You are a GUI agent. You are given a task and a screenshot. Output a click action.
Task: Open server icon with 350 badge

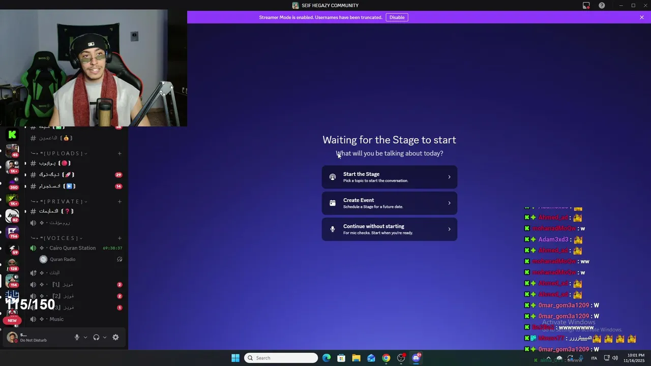point(12,182)
